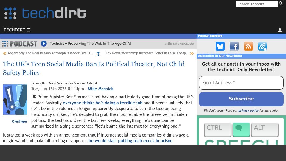This screenshot has width=286, height=161.
Task: Open Techdirt's Bluesky profile icon
Action: pos(220,46)
